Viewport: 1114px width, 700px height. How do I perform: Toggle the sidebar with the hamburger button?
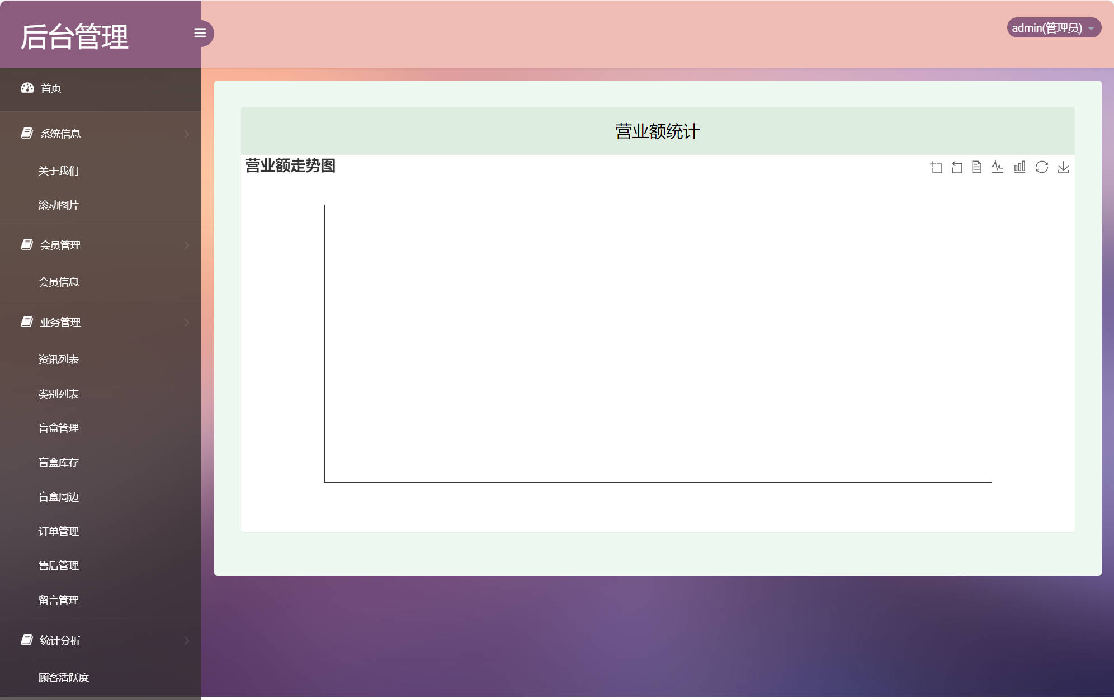coord(201,33)
